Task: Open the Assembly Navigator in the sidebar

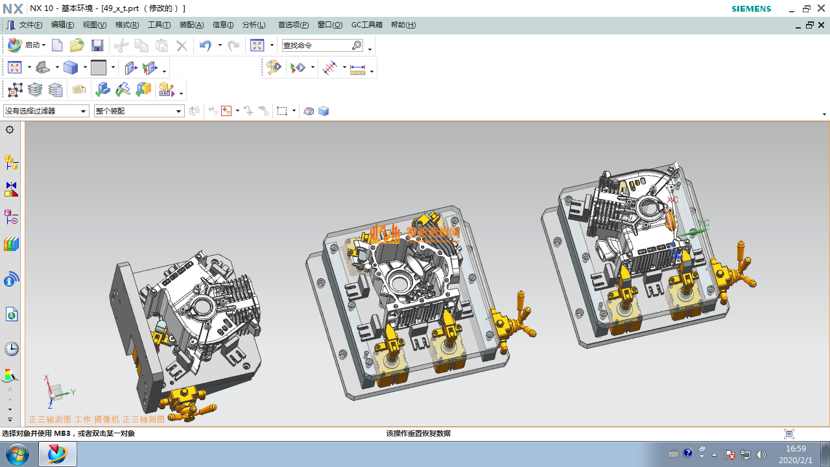Action: [11, 162]
